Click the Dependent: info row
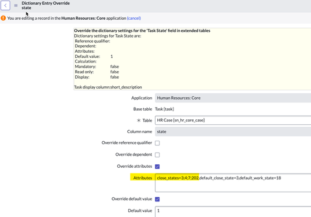This screenshot has height=217, width=311. click(86, 46)
